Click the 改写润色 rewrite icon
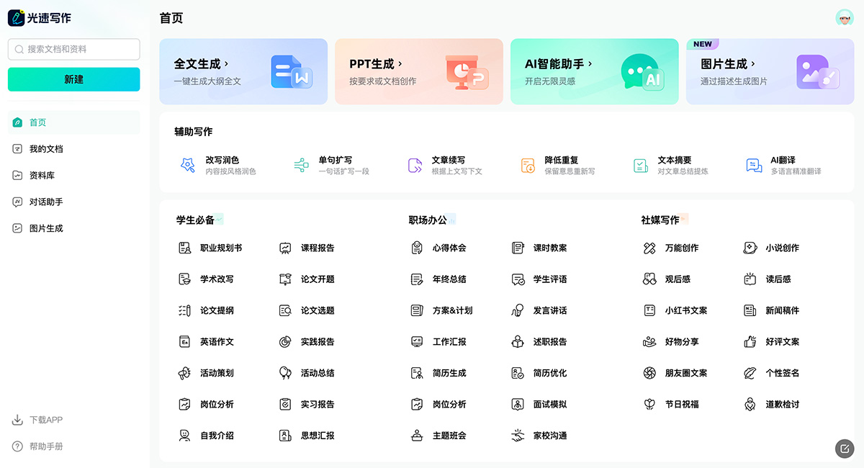 click(x=188, y=166)
